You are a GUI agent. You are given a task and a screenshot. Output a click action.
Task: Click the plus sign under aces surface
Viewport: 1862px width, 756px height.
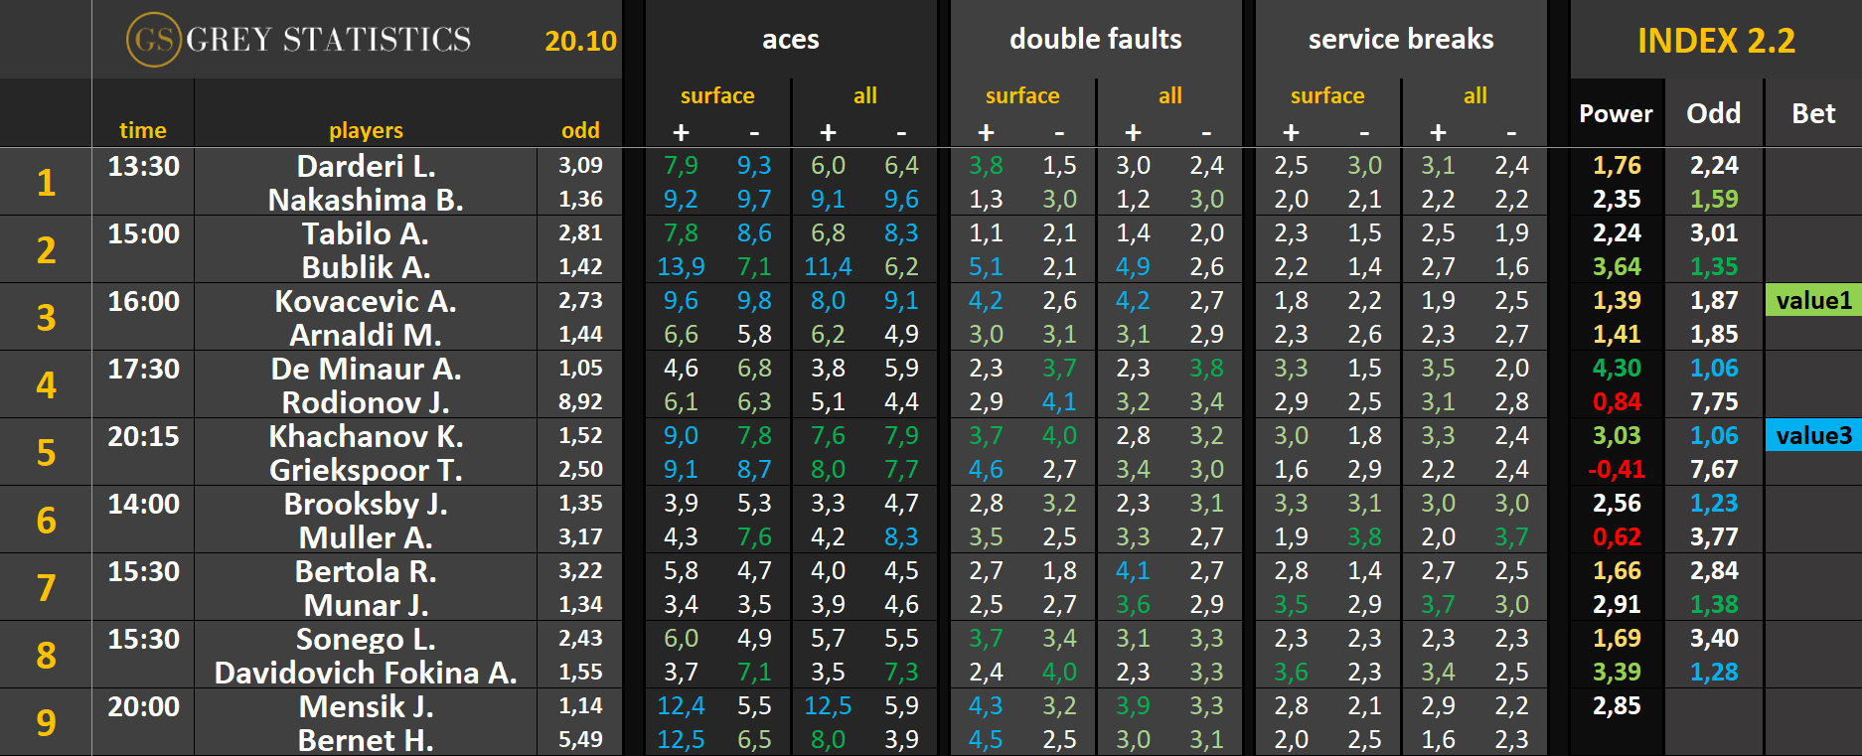(x=681, y=132)
